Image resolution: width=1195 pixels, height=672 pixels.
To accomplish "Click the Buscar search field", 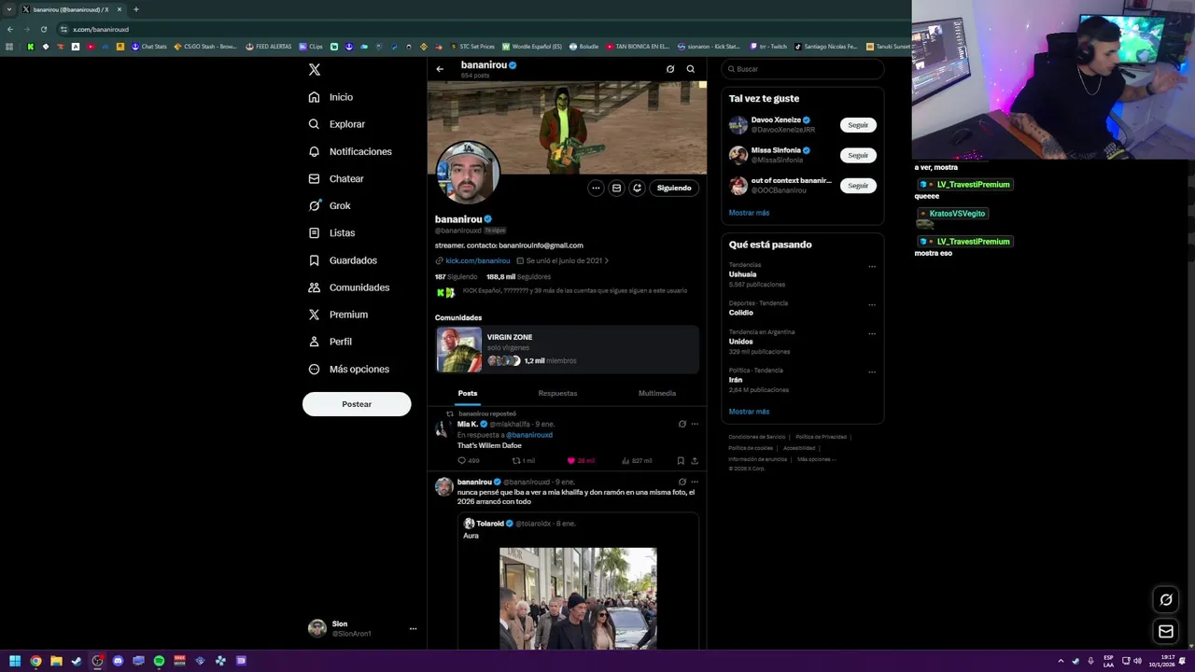I will [x=803, y=69].
